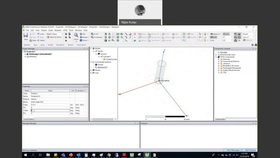Screen dimensions: 280x158
Task: Switch to the Simulation ribbon tab
Action: coord(60,45)
